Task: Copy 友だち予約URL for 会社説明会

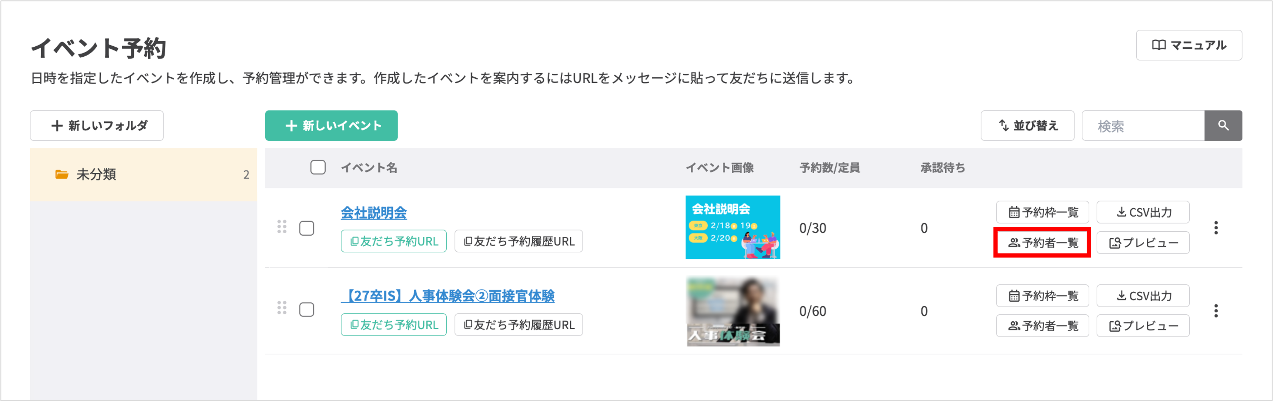Action: point(394,241)
